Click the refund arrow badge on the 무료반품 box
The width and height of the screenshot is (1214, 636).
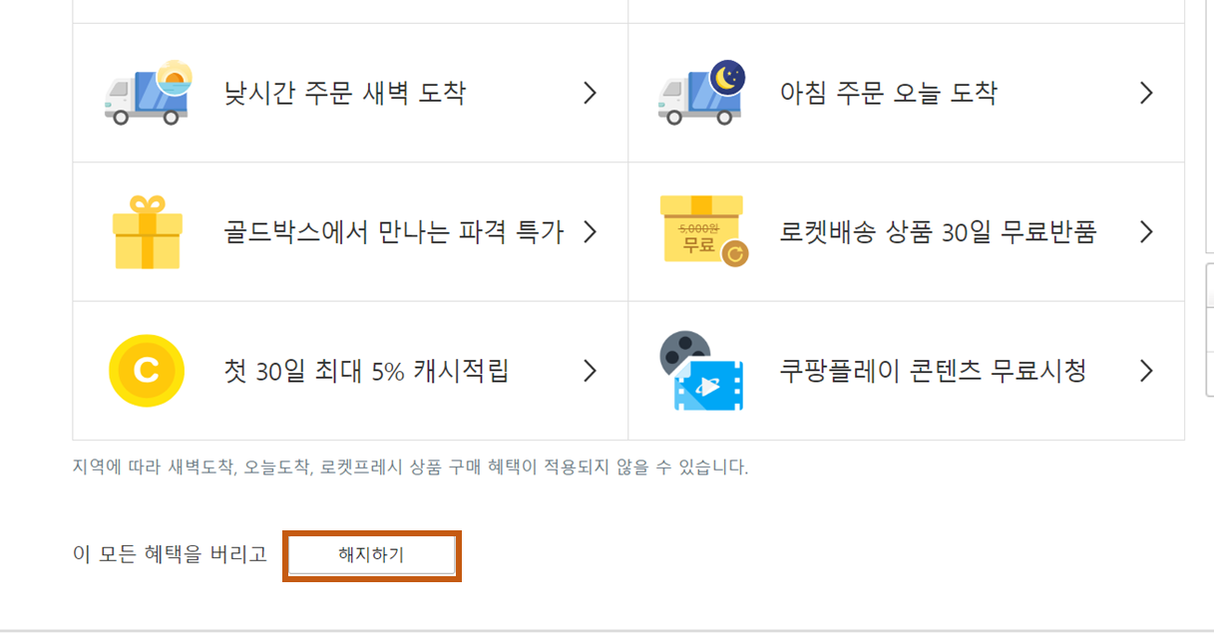tap(735, 251)
